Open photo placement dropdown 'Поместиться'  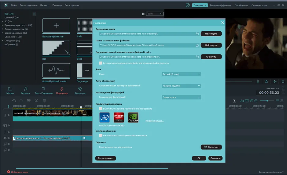pyautogui.click(x=181, y=97)
